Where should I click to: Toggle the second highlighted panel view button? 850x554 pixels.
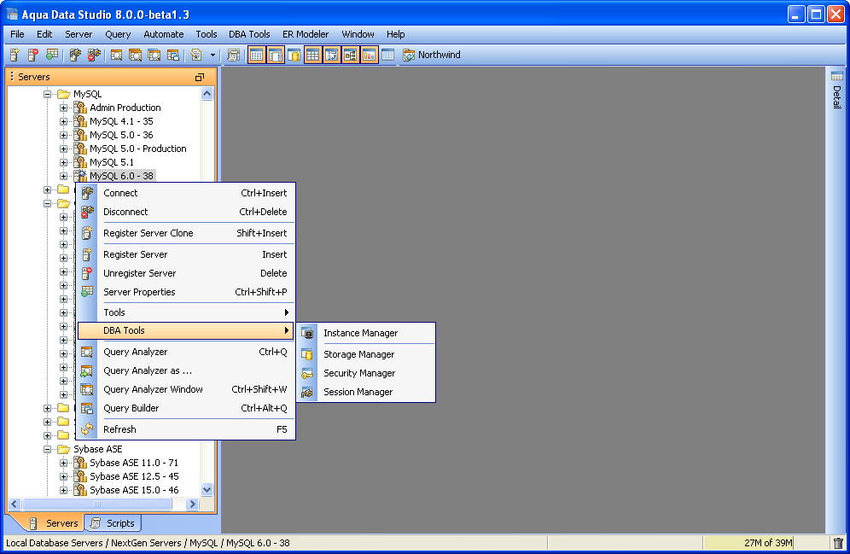pos(276,55)
